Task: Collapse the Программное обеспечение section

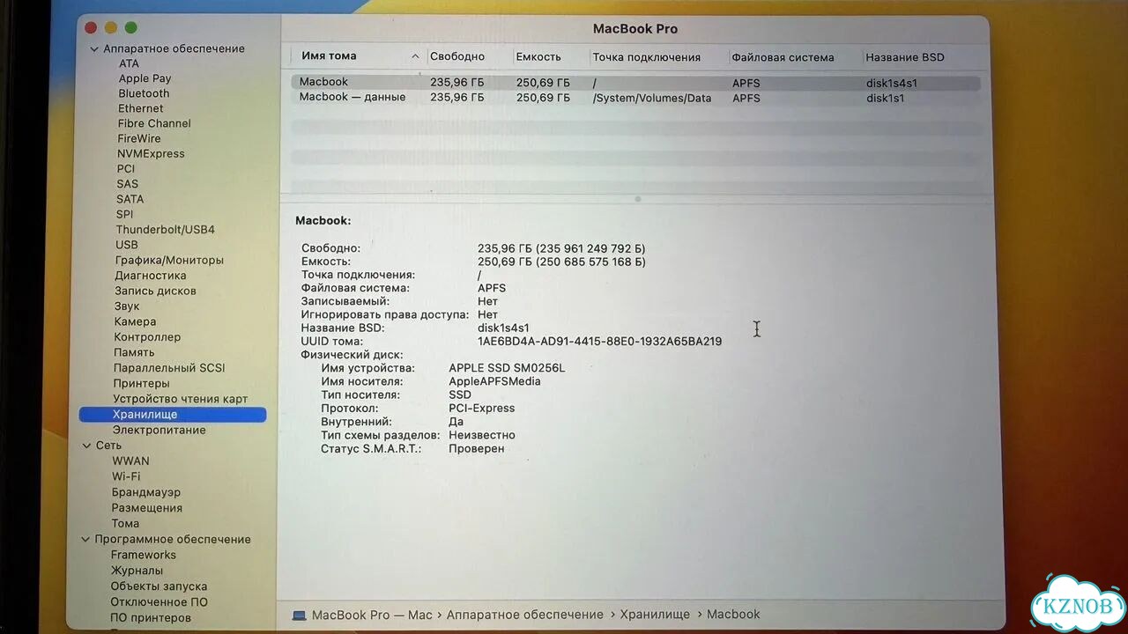Action: 85,539
